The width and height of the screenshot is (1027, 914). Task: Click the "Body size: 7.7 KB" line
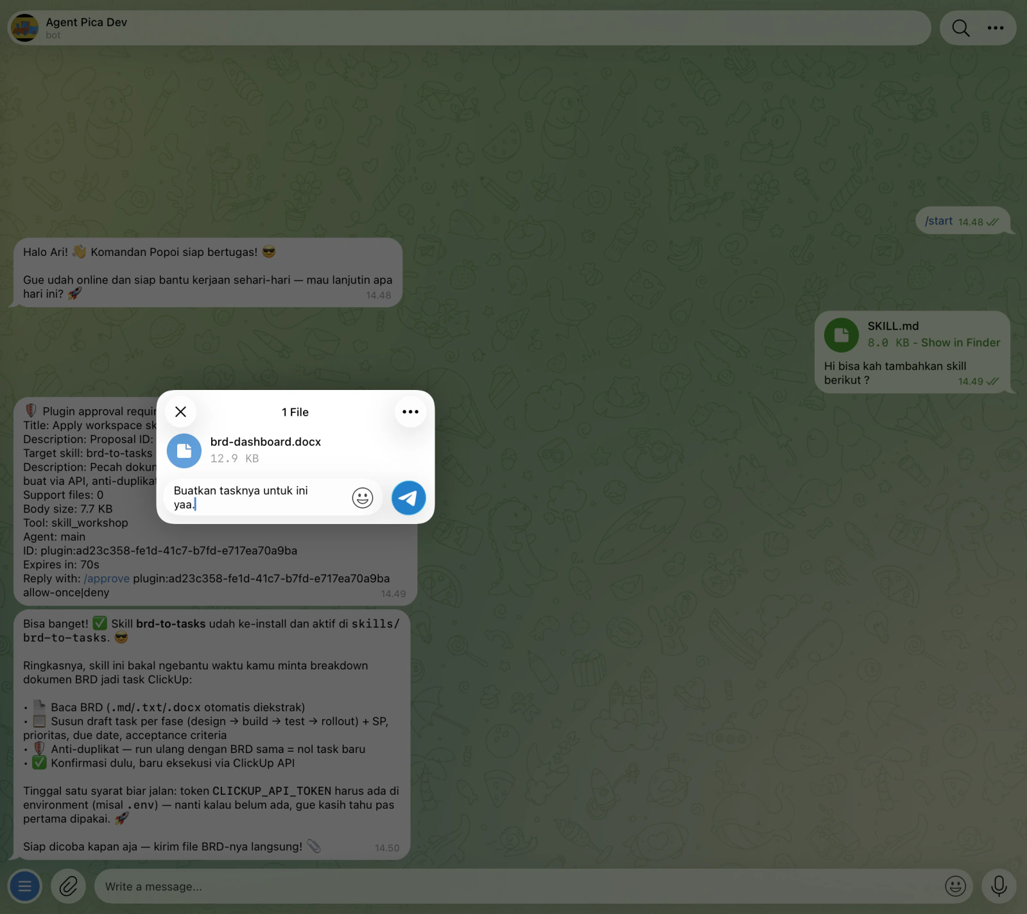68,509
